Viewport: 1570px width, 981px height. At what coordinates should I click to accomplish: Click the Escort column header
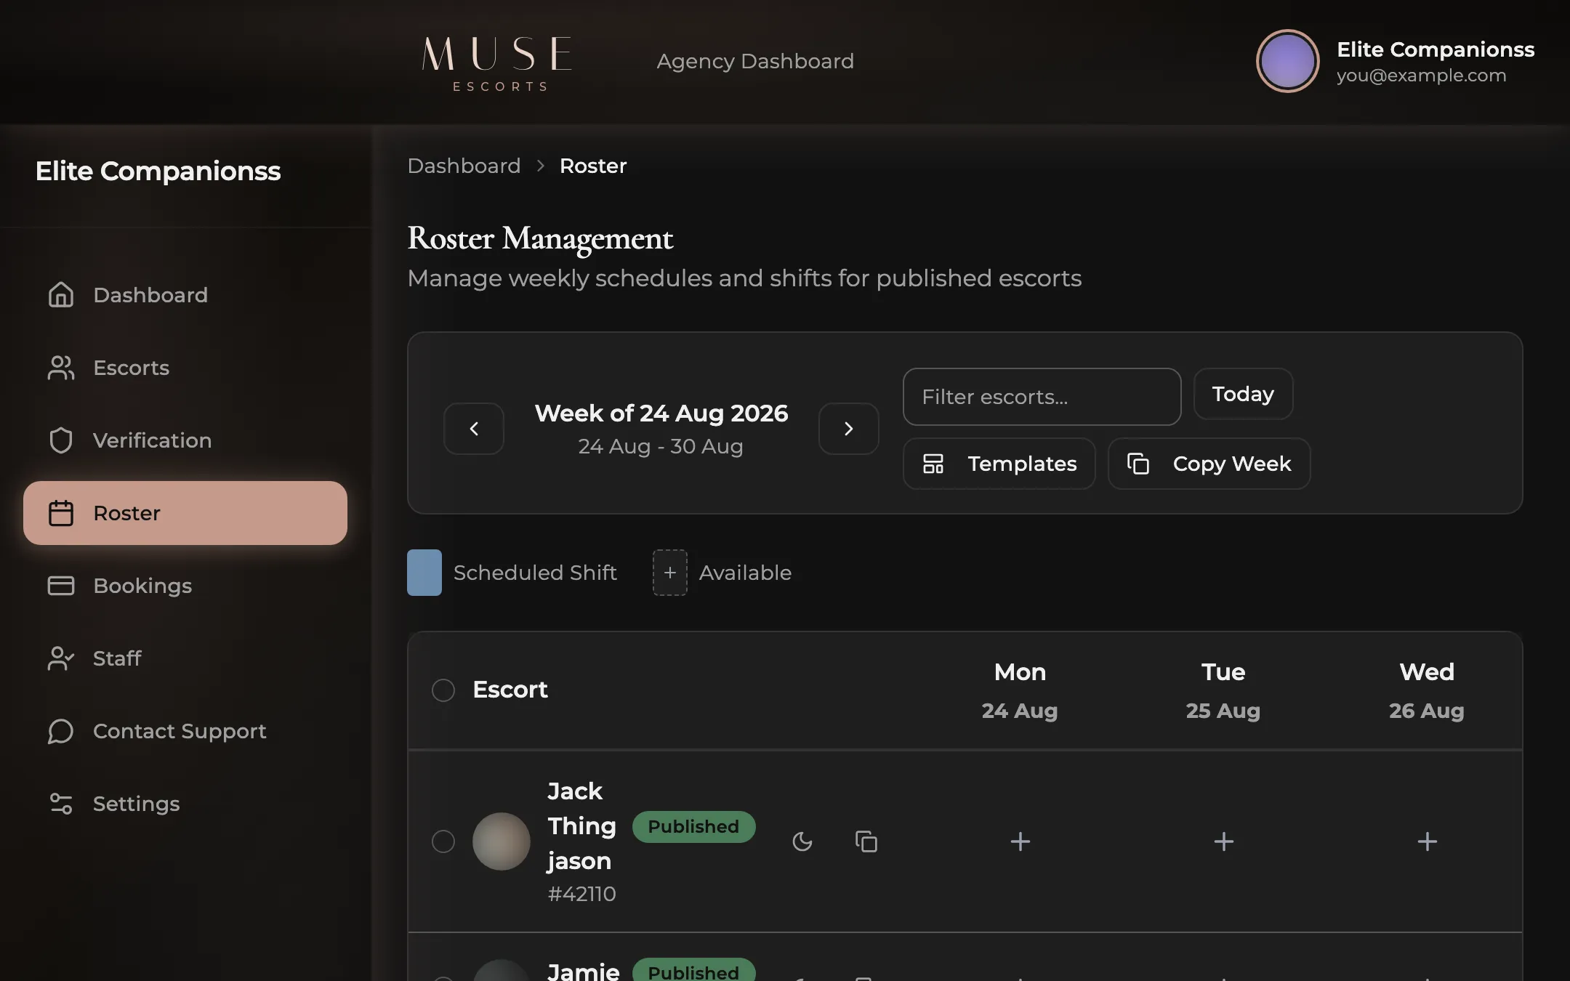point(510,690)
